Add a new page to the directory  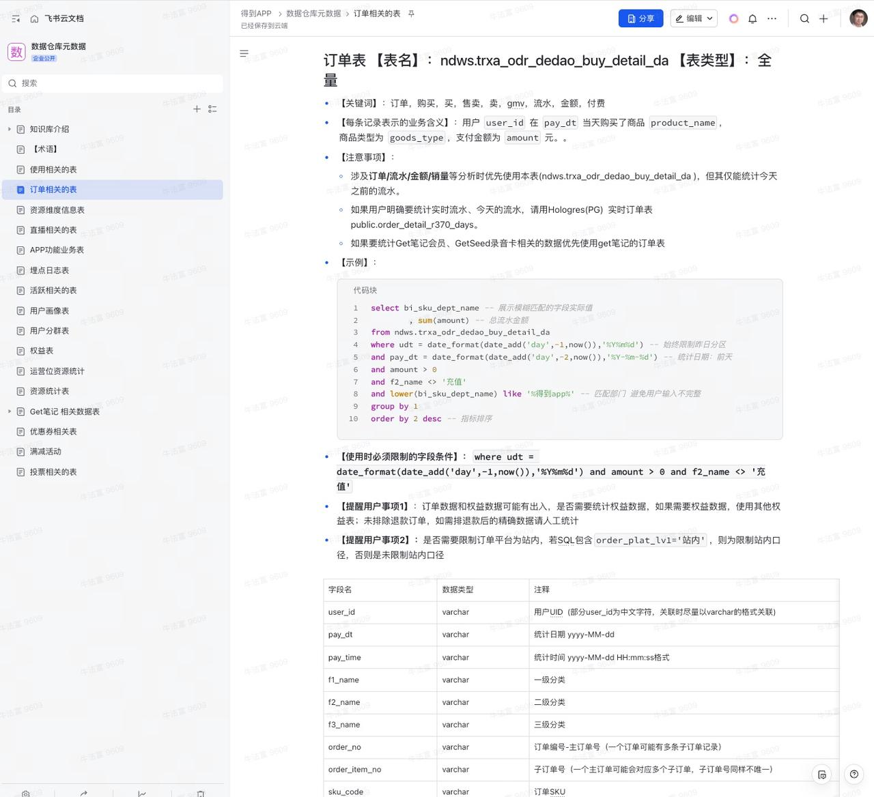197,108
